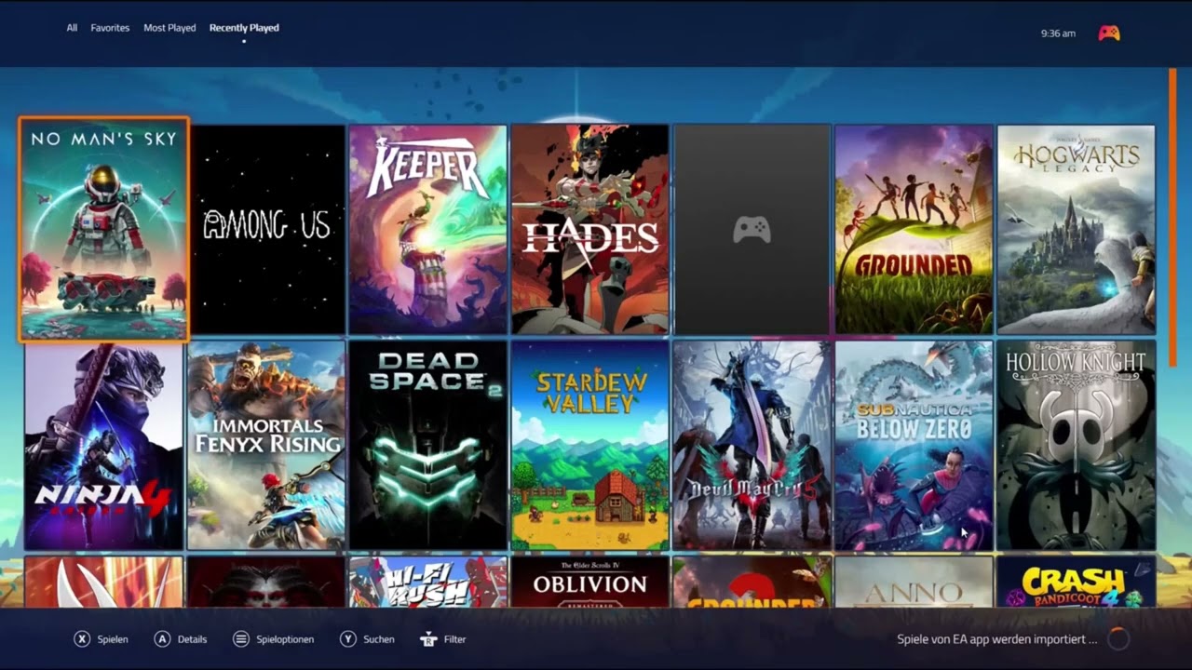The height and width of the screenshot is (670, 1192).
Task: Select Subnautica Below Zero cover
Action: point(914,445)
